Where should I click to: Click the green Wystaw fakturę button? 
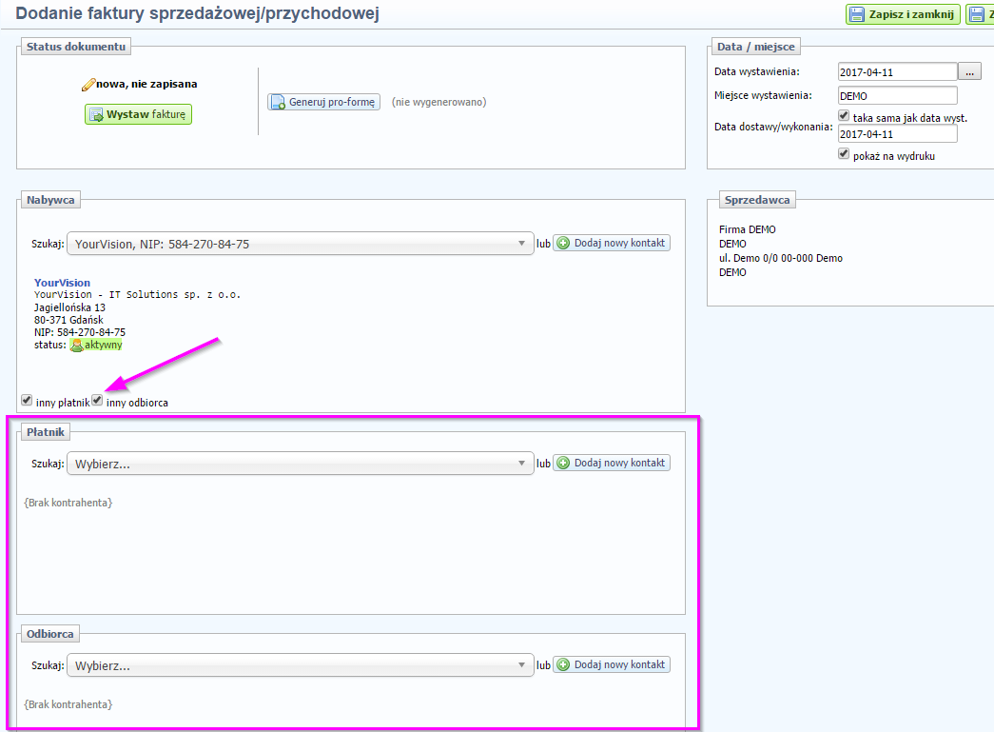pyautogui.click(x=138, y=114)
